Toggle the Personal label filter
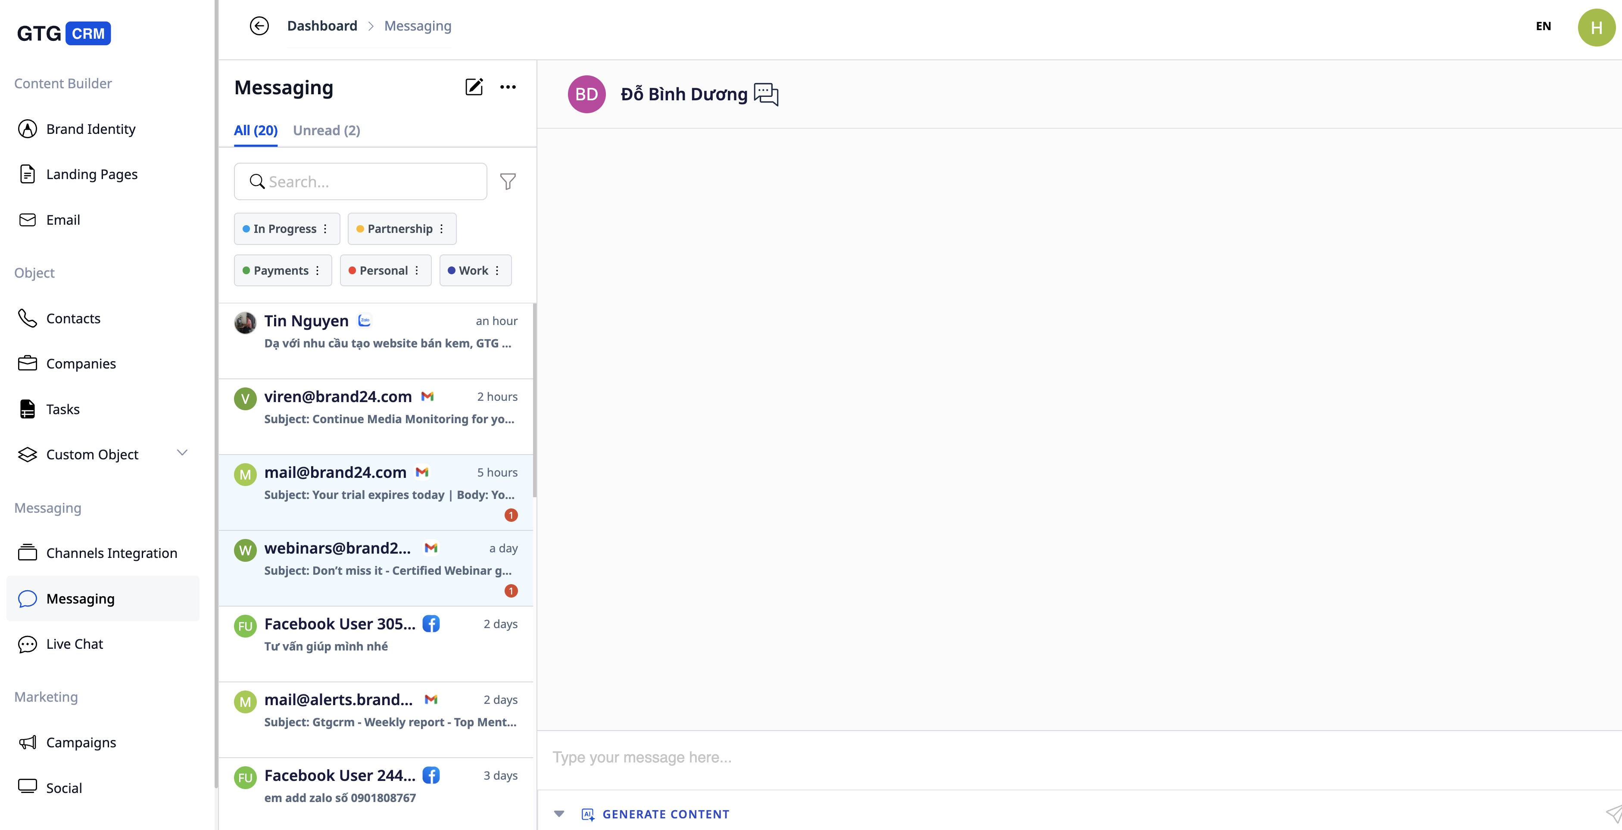The image size is (1622, 830). click(383, 270)
